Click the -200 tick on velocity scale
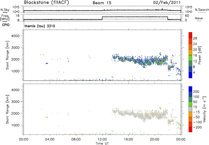The image size is (209, 145). pyautogui.click(x=197, y=127)
